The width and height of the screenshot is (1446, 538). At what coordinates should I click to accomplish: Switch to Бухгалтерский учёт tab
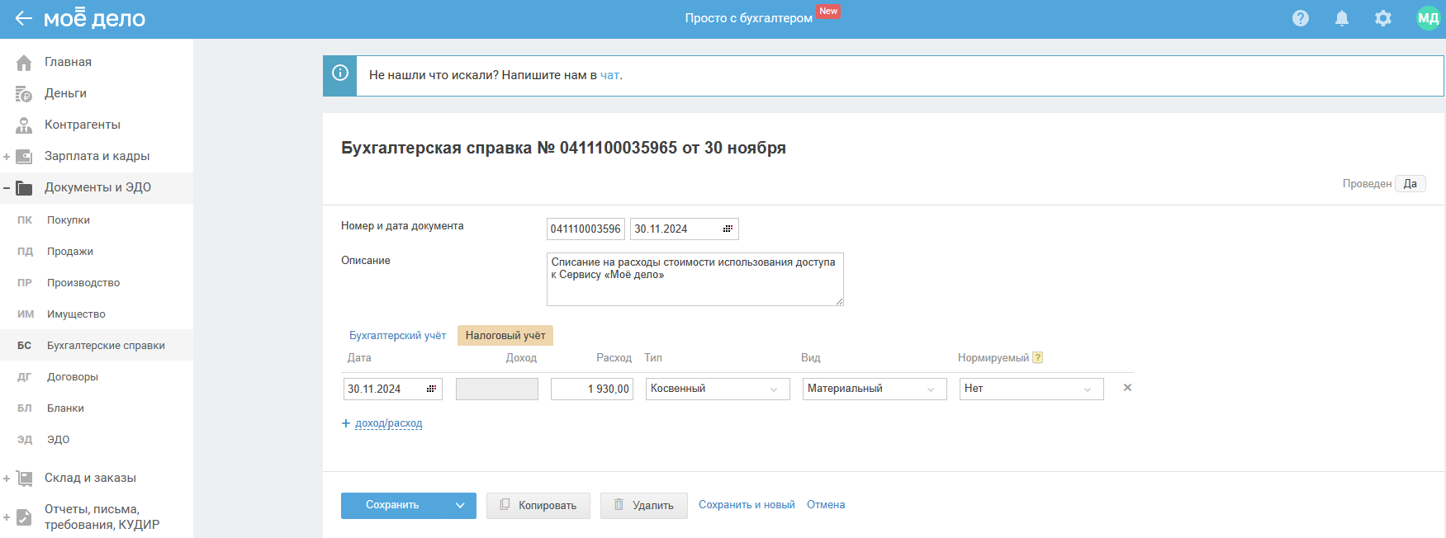(397, 335)
